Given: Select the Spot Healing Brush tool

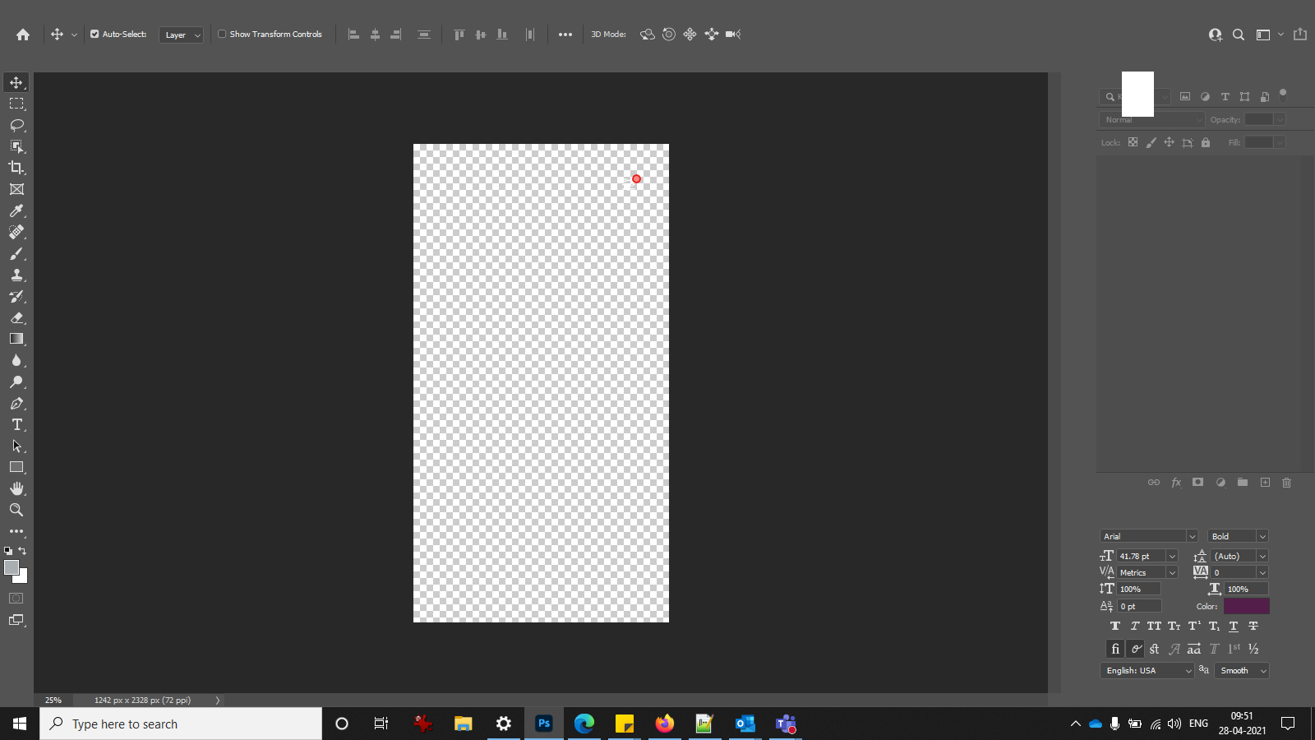Looking at the screenshot, I should point(16,232).
